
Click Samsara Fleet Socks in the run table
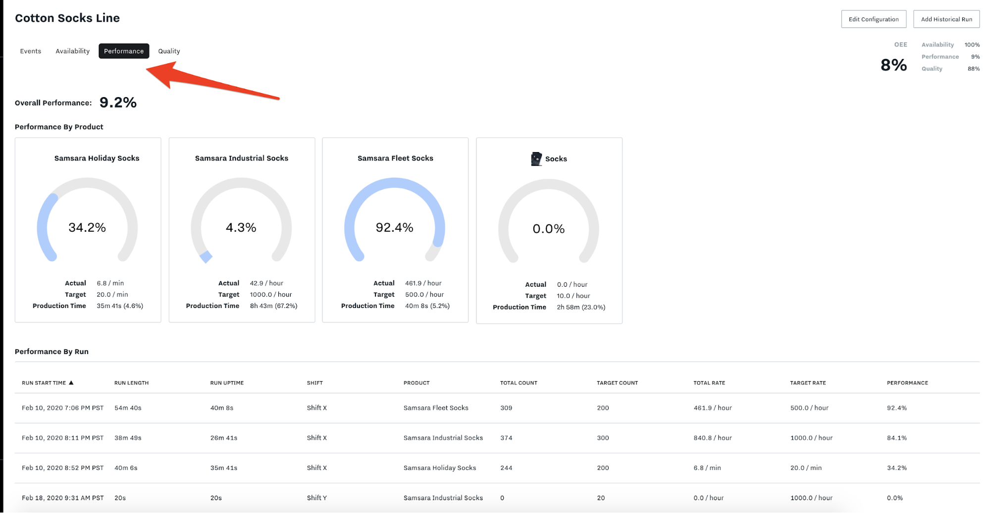[436, 408]
